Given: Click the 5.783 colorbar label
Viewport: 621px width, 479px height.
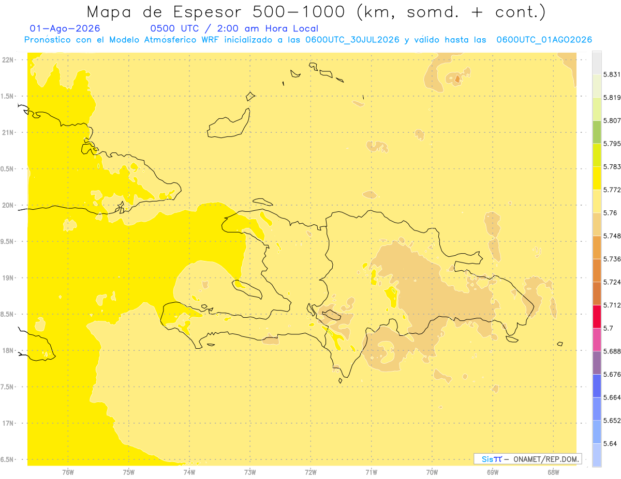Looking at the screenshot, I should pos(612,167).
